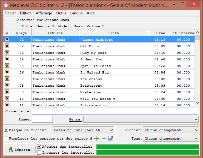Screen dimensions: 203x158
Task: Click the intervalle column header
Action: (183, 33)
